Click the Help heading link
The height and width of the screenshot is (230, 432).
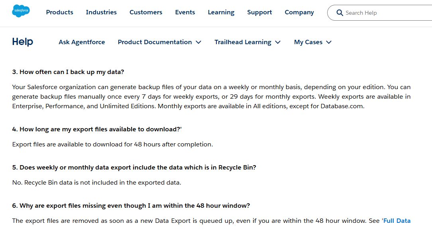23,42
